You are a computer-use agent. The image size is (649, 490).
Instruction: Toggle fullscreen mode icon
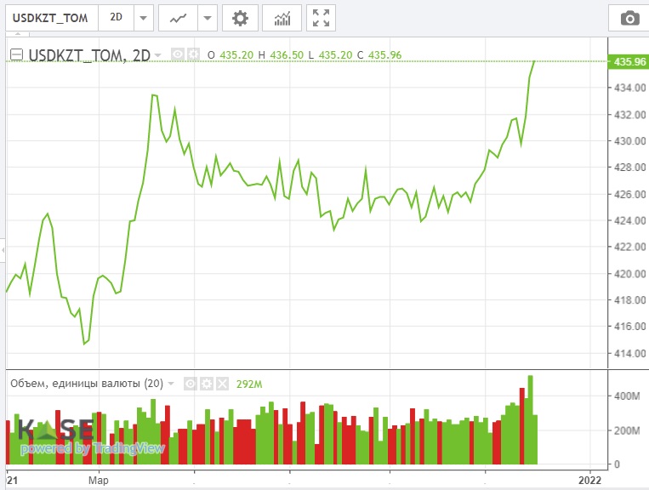tap(321, 18)
